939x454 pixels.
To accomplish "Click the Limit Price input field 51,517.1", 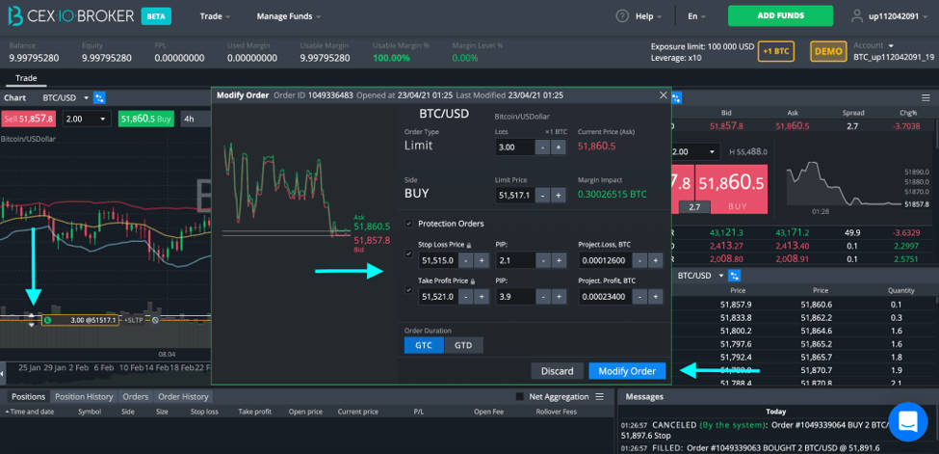I will pos(515,195).
